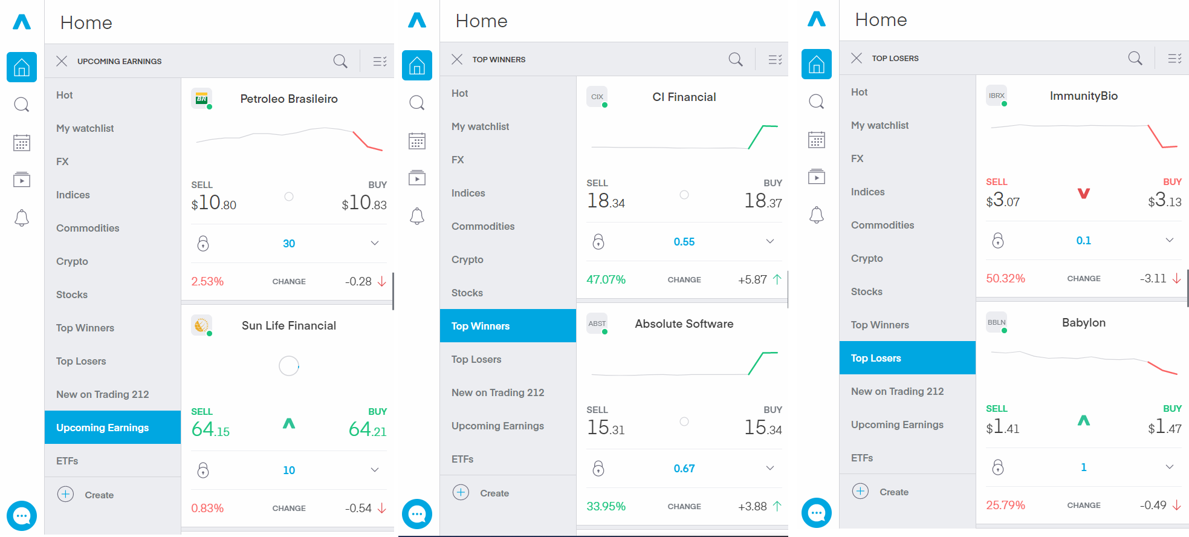Click BUY $3.13 on ImmunityBio
Viewport: 1189px width, 537px height.
(x=1165, y=194)
